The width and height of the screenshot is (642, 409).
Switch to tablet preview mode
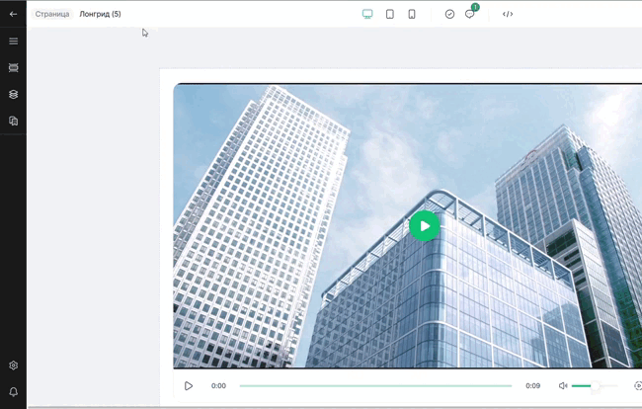click(390, 15)
